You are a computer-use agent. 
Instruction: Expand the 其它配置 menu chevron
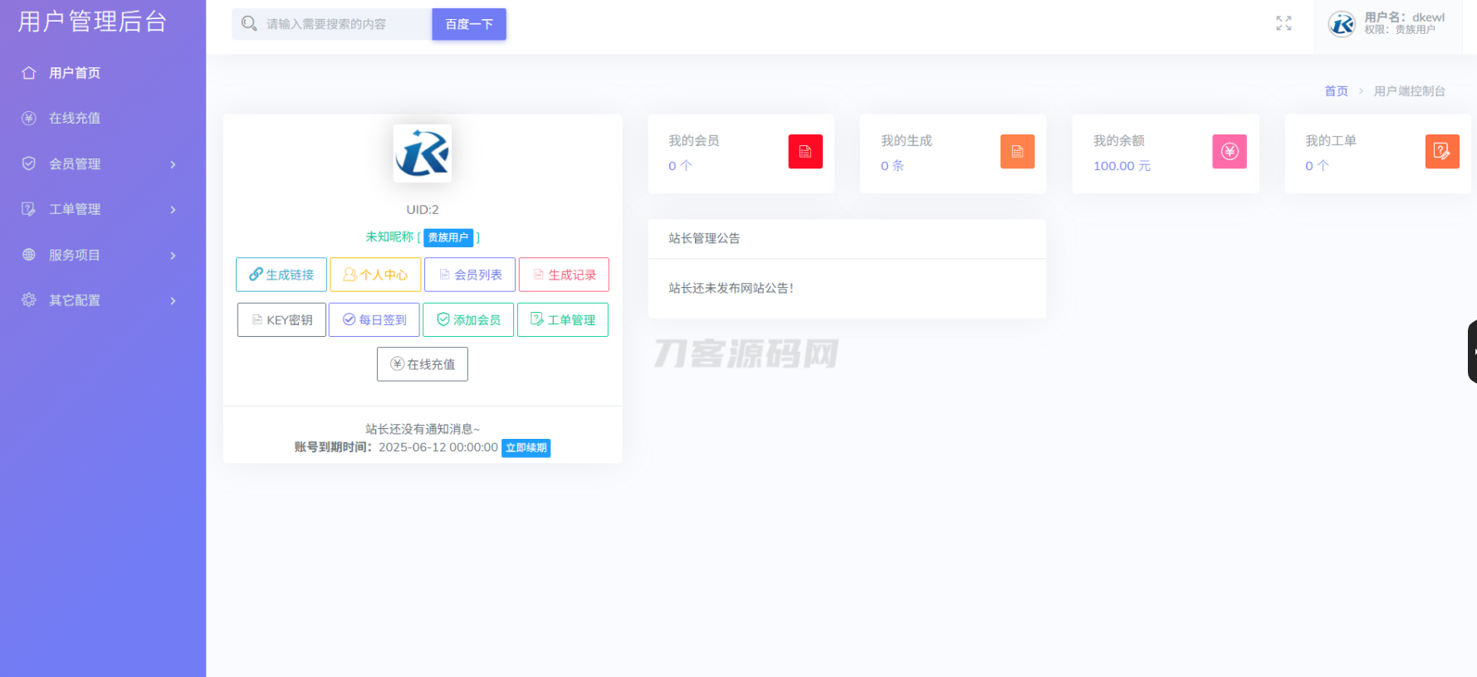click(x=173, y=300)
